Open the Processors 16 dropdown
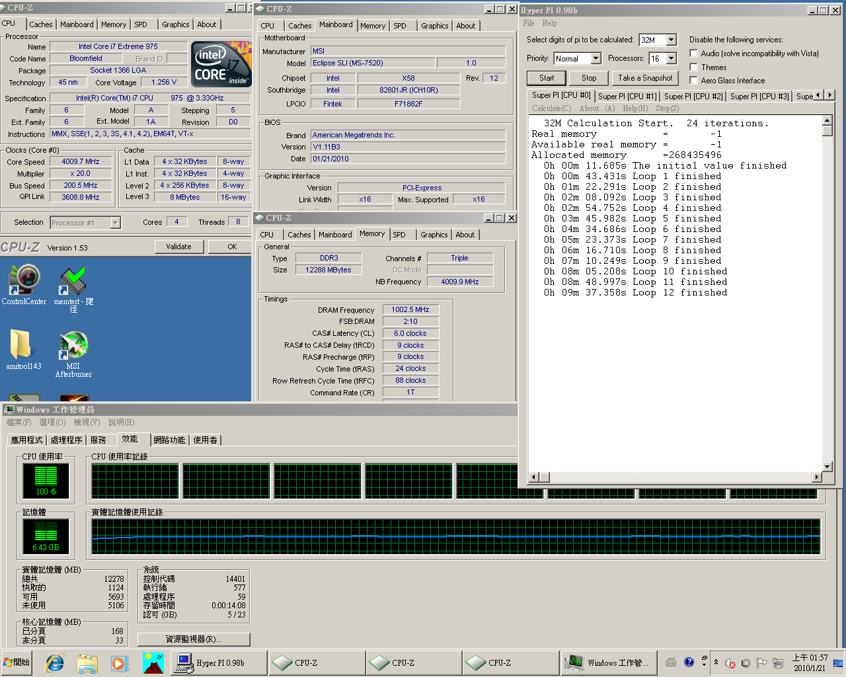This screenshot has width=846, height=677. (672, 58)
